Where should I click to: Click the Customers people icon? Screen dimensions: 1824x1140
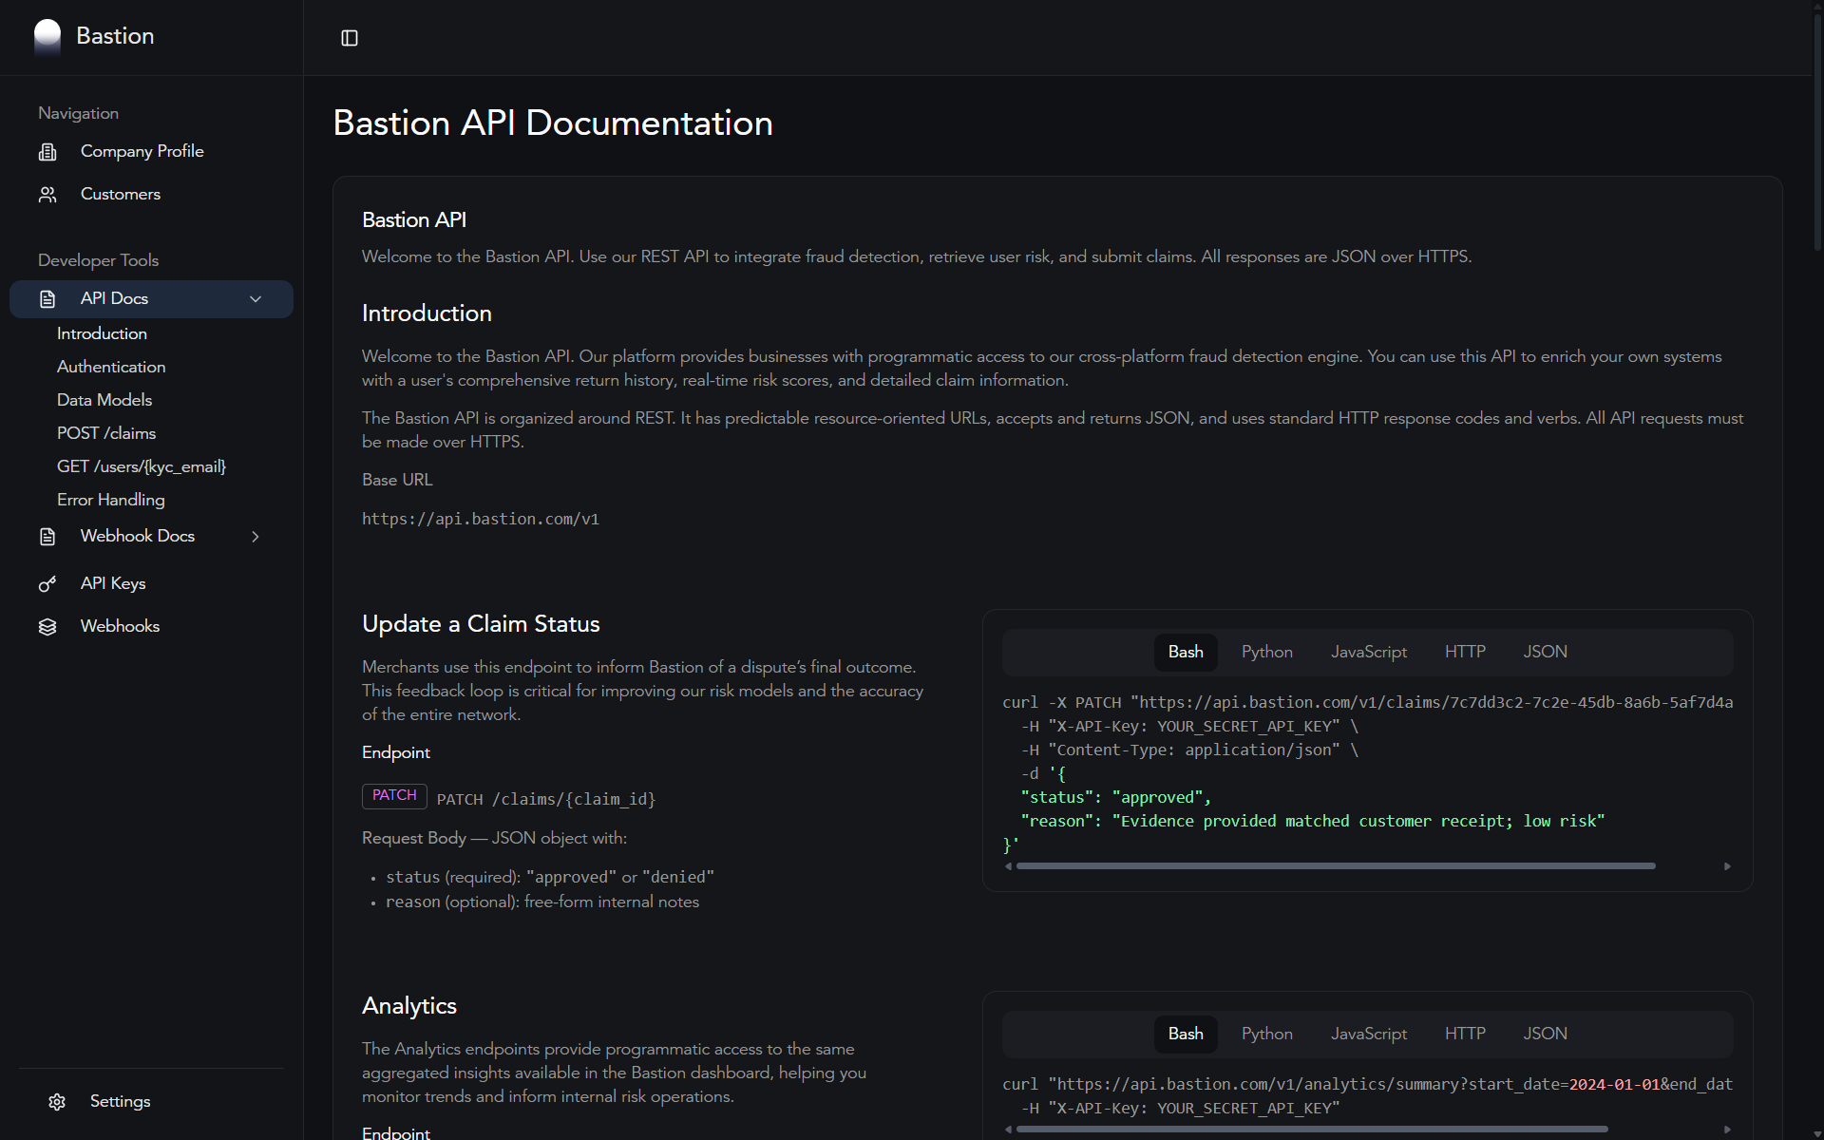47,195
